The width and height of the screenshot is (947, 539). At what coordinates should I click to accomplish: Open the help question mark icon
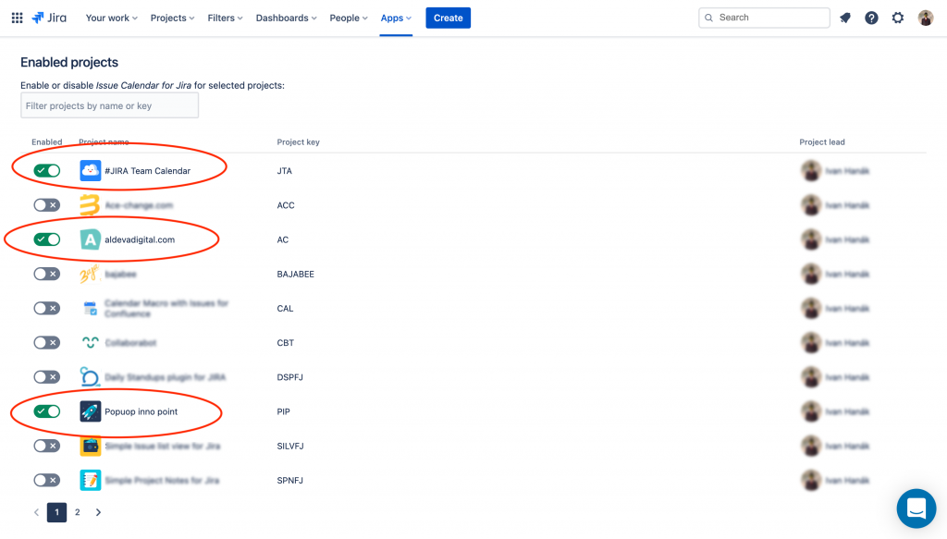tap(871, 18)
